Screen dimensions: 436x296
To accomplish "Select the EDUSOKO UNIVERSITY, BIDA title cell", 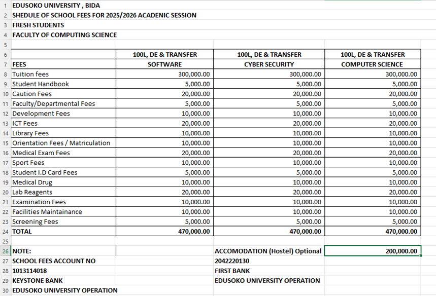I will pyautogui.click(x=56, y=6).
